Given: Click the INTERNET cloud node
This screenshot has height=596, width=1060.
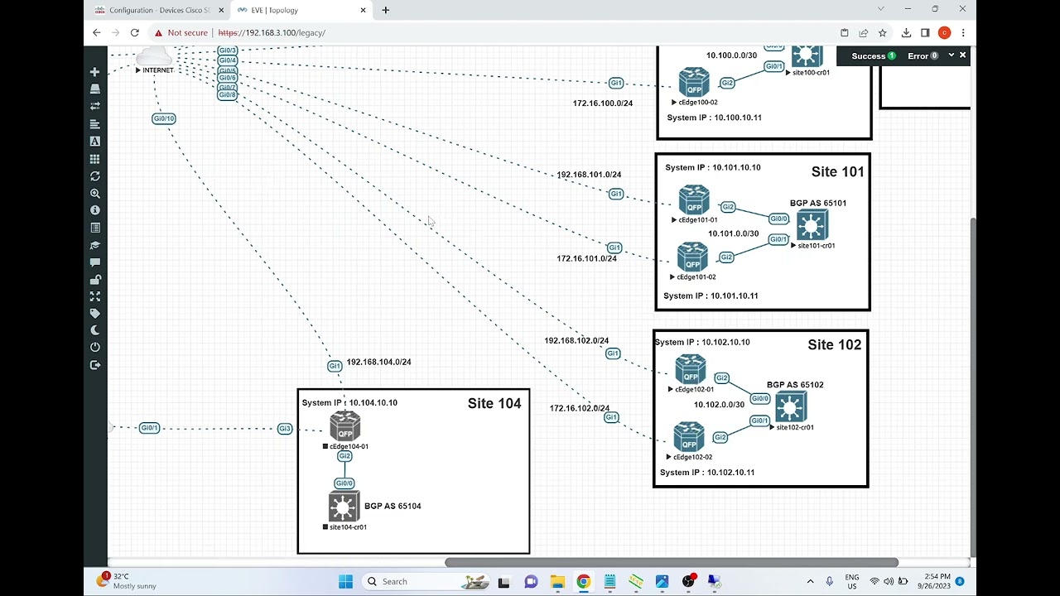Looking at the screenshot, I should pyautogui.click(x=154, y=56).
